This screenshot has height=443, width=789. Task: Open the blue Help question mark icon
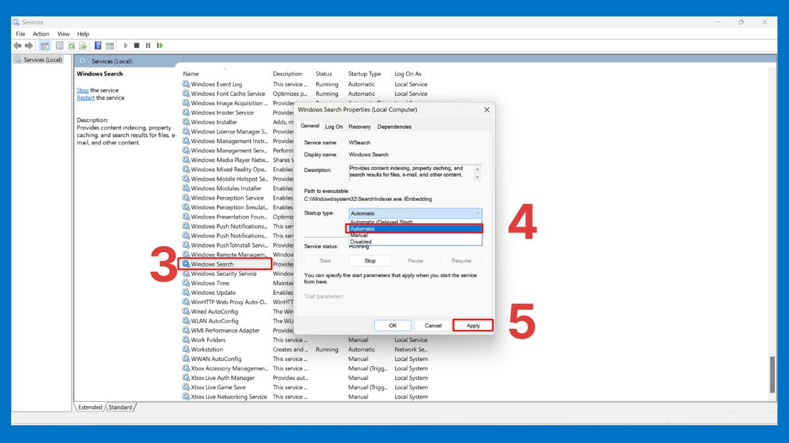tap(98, 45)
